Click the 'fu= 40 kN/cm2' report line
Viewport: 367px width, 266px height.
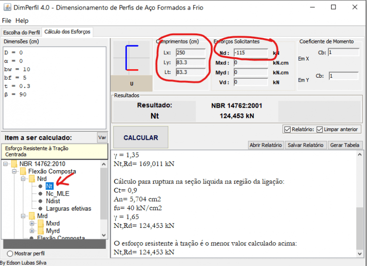(x=138, y=208)
